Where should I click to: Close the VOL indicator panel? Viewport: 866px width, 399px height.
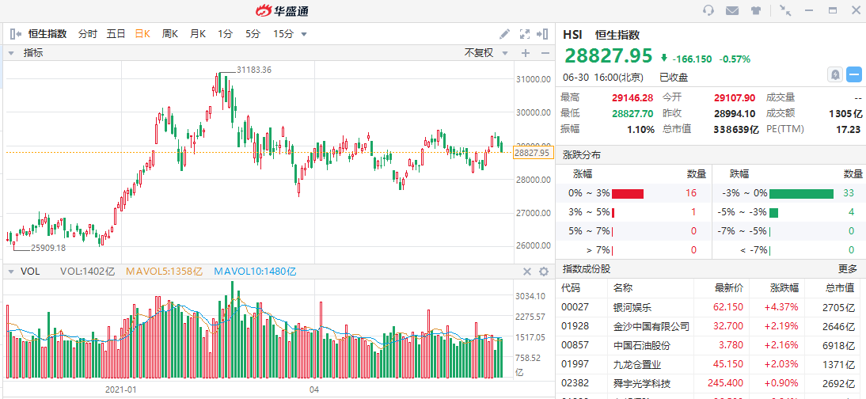(527, 272)
